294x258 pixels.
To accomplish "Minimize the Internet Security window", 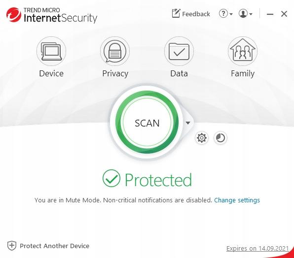I will (x=270, y=14).
